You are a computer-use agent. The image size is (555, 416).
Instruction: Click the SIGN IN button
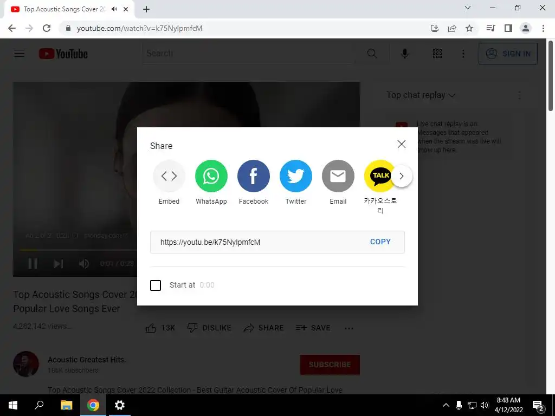click(x=508, y=54)
